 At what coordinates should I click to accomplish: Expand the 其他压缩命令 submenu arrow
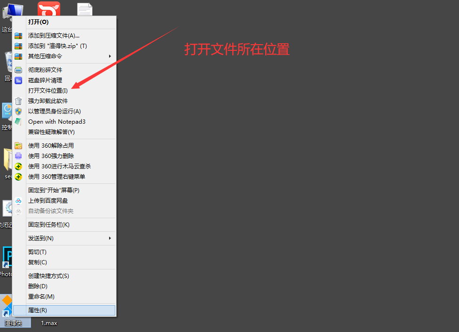[110, 56]
